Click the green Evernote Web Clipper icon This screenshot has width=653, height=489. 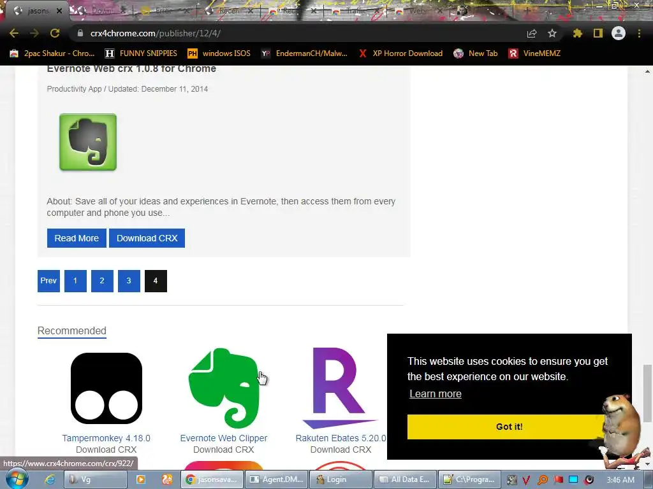click(224, 388)
